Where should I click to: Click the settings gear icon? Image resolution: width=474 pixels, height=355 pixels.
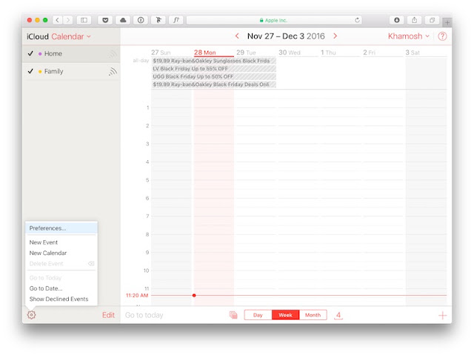[x=31, y=315]
